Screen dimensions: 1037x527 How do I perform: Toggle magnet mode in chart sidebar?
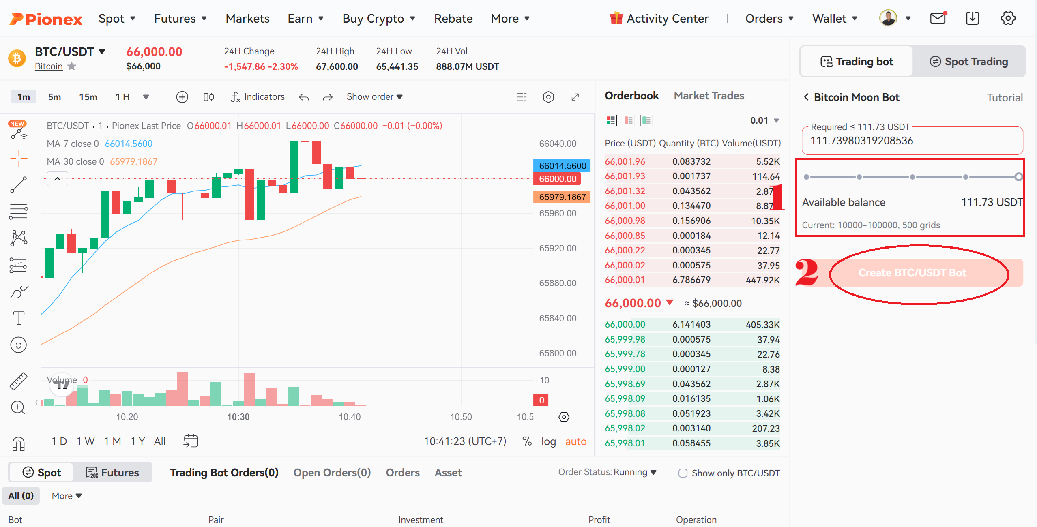click(19, 443)
